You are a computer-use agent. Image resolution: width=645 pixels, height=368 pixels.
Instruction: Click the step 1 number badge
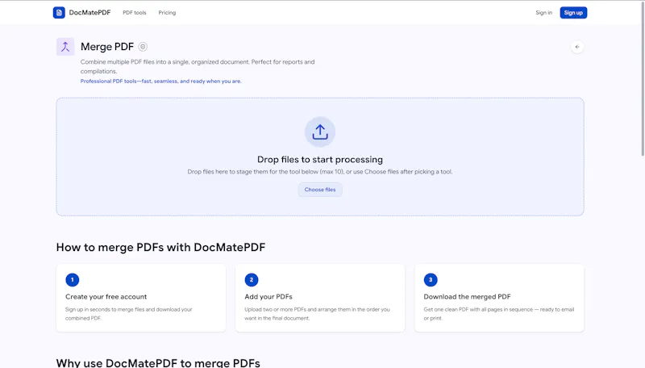click(73, 280)
